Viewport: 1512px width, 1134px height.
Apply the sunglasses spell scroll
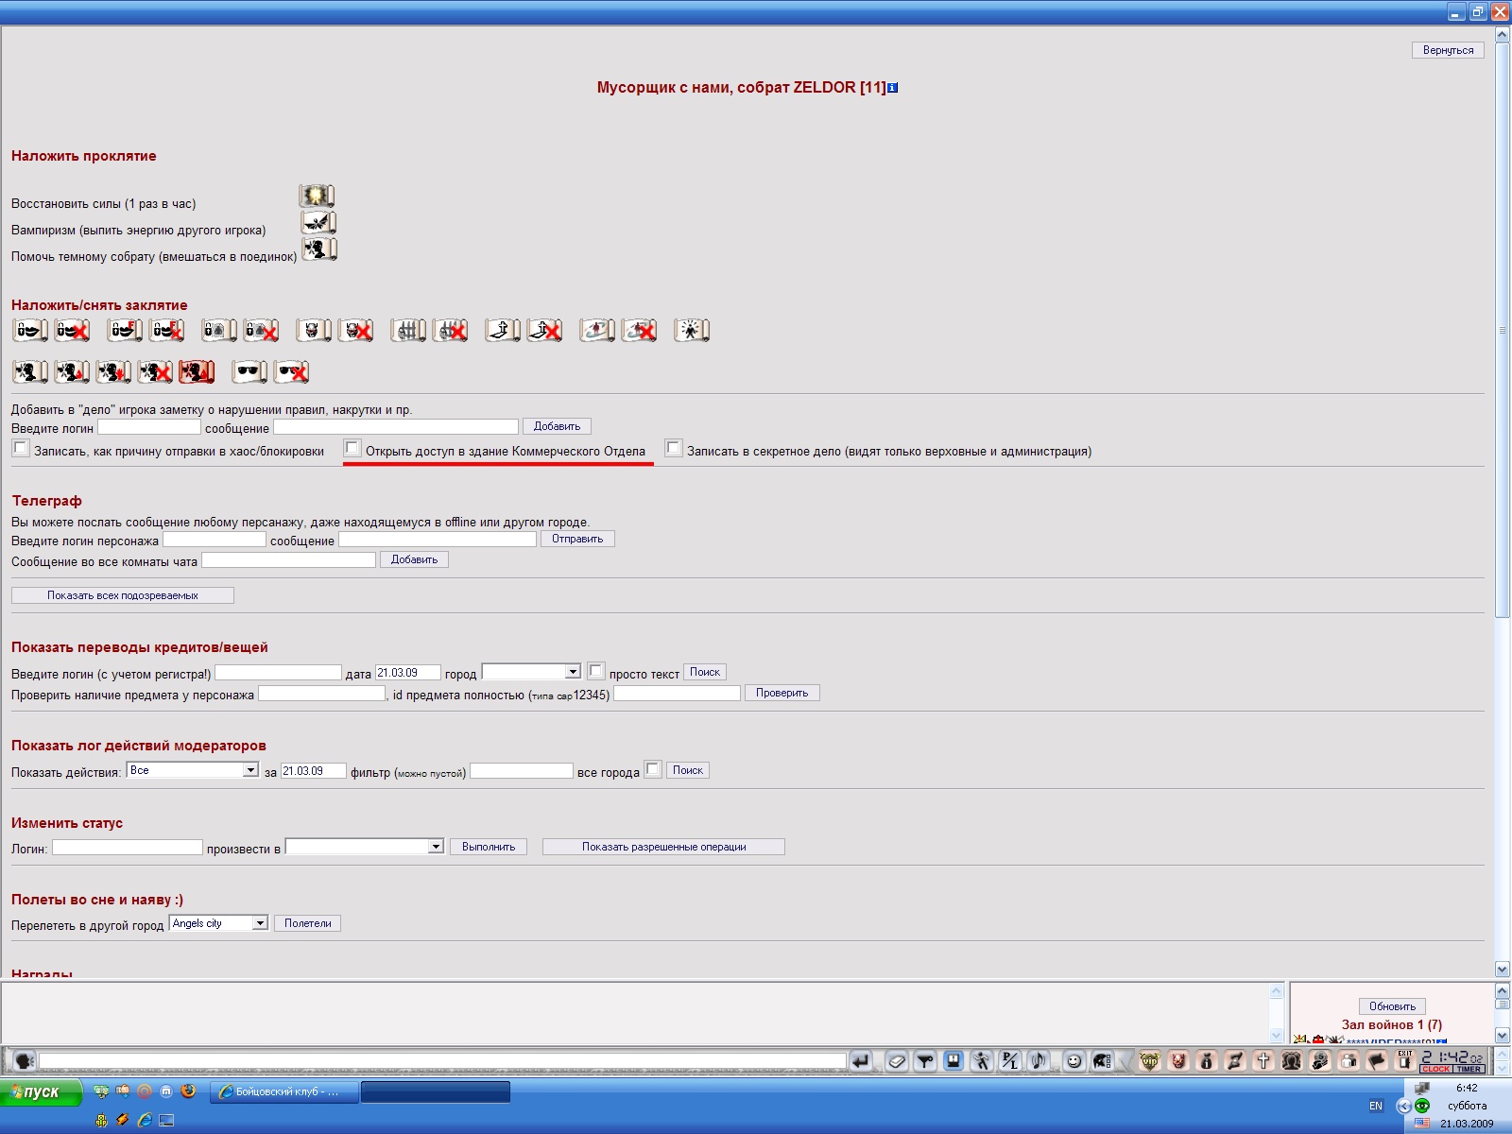[x=249, y=372]
